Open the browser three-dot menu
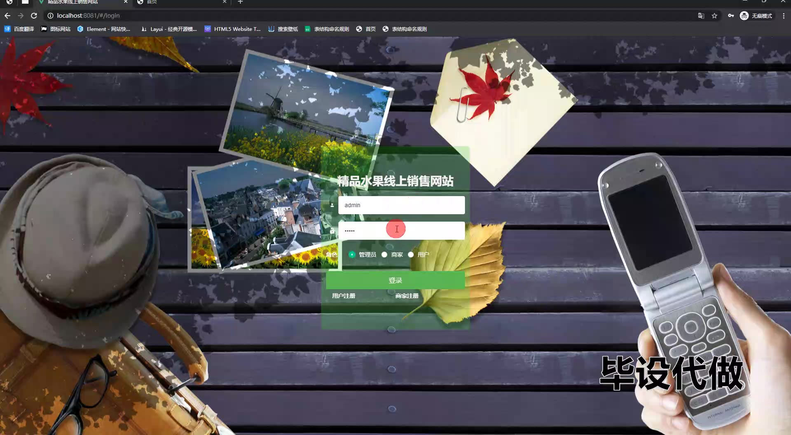 pos(784,16)
